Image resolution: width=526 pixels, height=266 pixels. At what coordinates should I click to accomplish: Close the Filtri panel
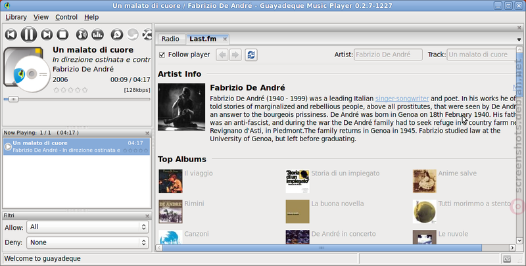coord(147,216)
